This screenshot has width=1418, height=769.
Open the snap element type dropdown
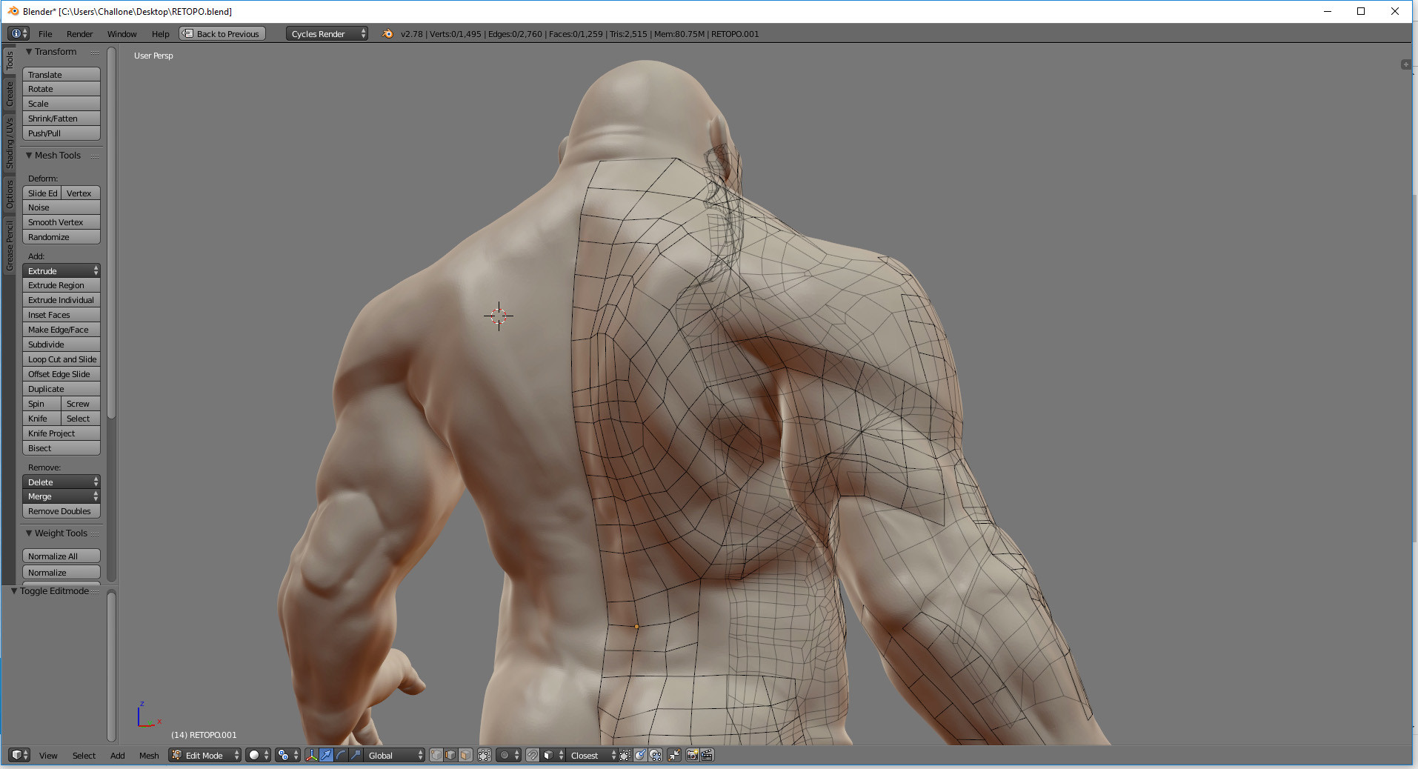pyautogui.click(x=553, y=755)
